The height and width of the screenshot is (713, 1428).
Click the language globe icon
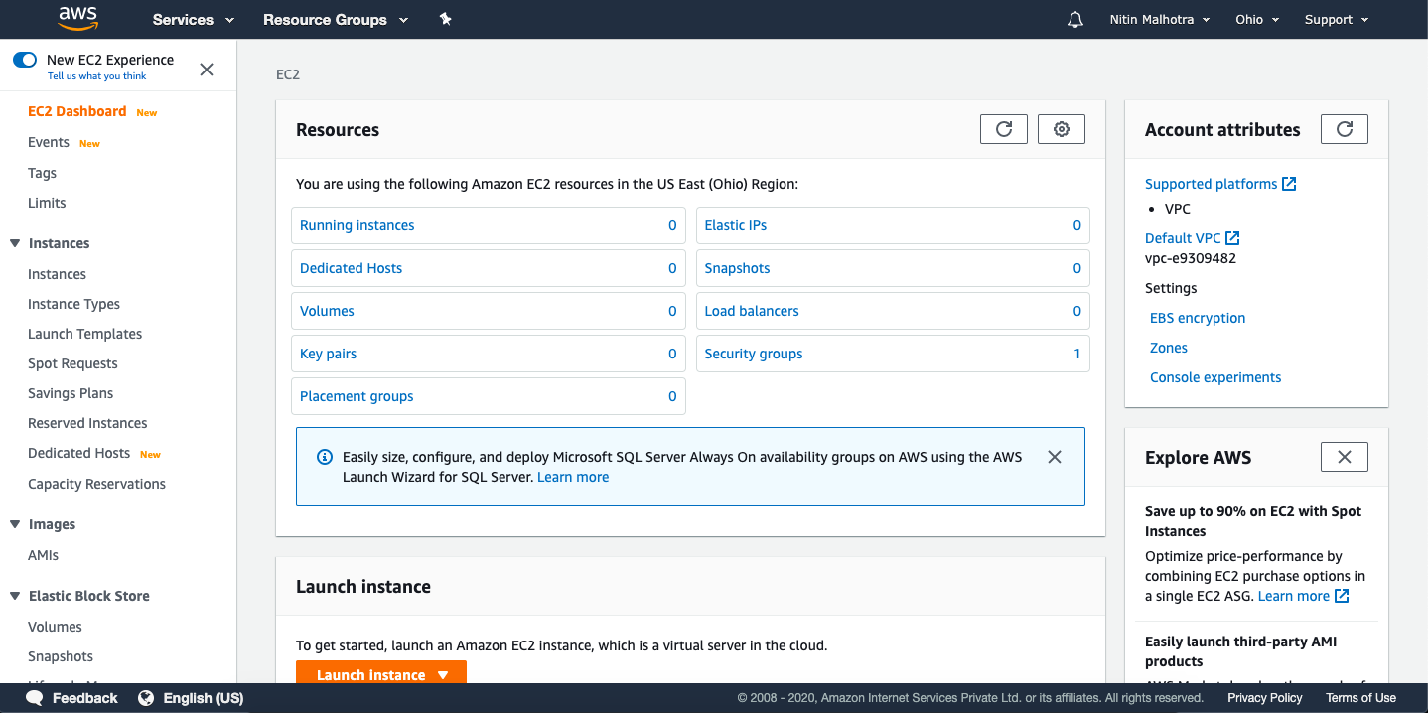(147, 698)
